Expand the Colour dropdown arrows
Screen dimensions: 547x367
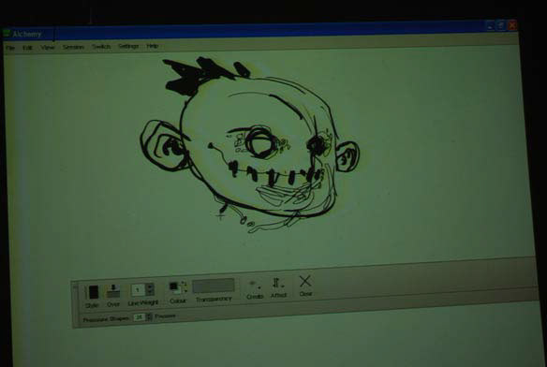(x=185, y=286)
